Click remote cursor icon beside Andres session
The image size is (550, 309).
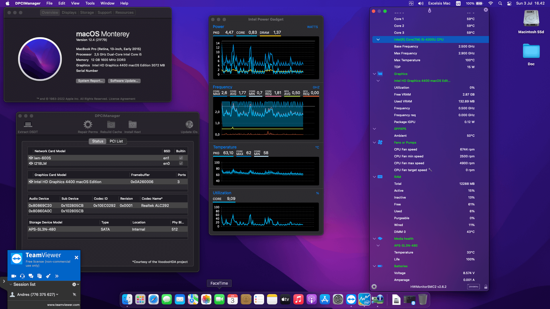tap(74, 294)
